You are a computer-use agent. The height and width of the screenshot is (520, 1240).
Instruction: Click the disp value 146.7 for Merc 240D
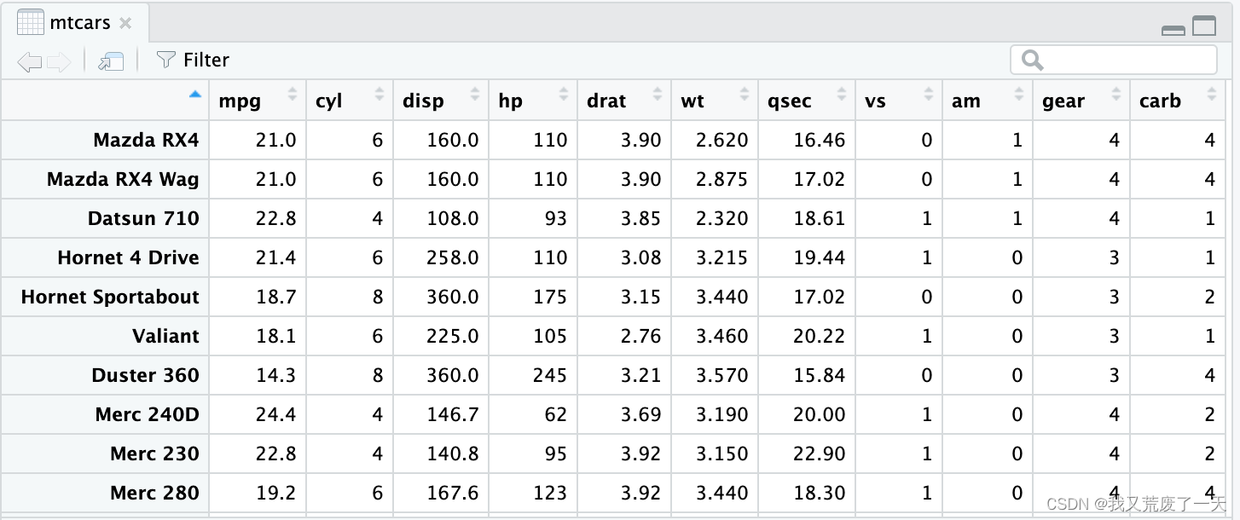(453, 414)
